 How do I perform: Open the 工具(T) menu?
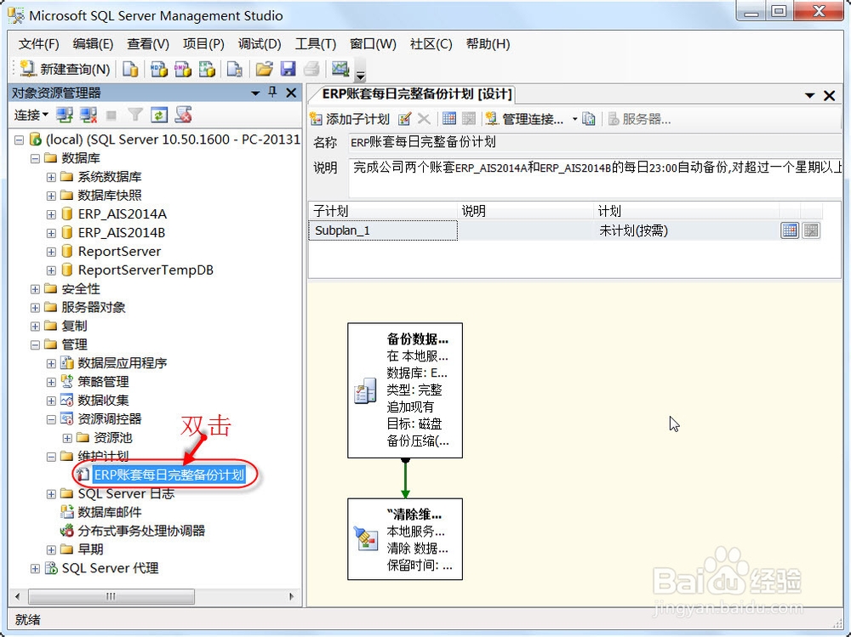[x=316, y=44]
